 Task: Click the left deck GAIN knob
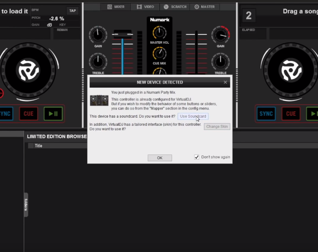[x=98, y=35]
